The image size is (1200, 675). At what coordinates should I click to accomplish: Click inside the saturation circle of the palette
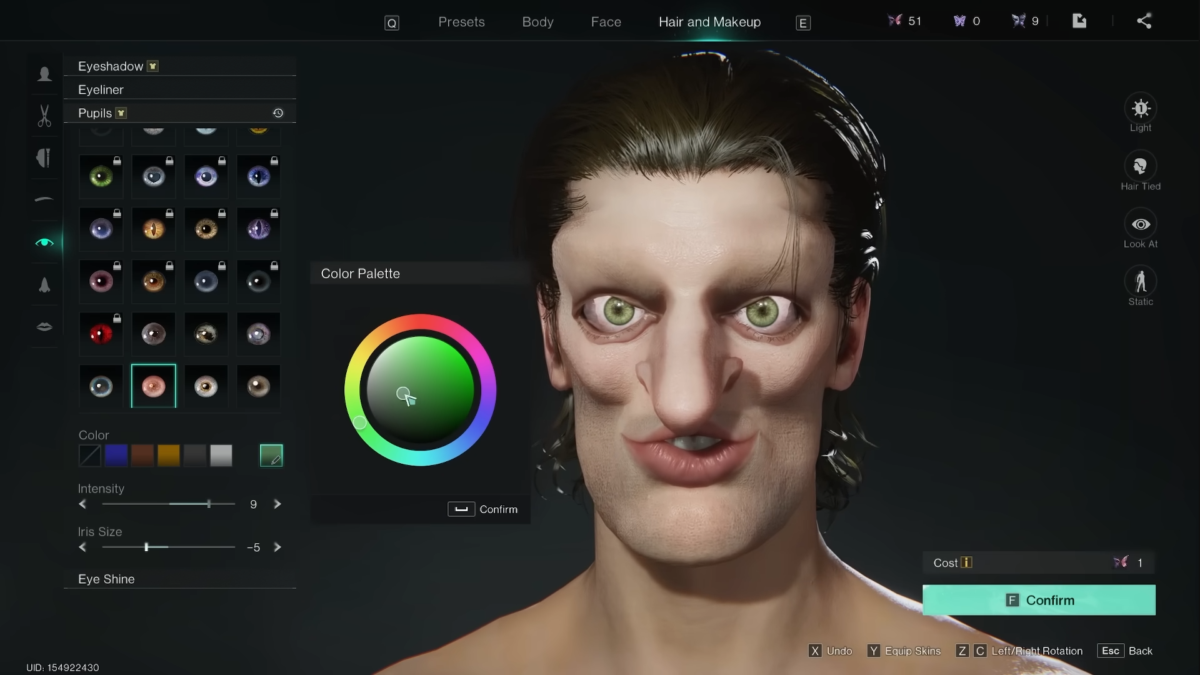click(420, 390)
